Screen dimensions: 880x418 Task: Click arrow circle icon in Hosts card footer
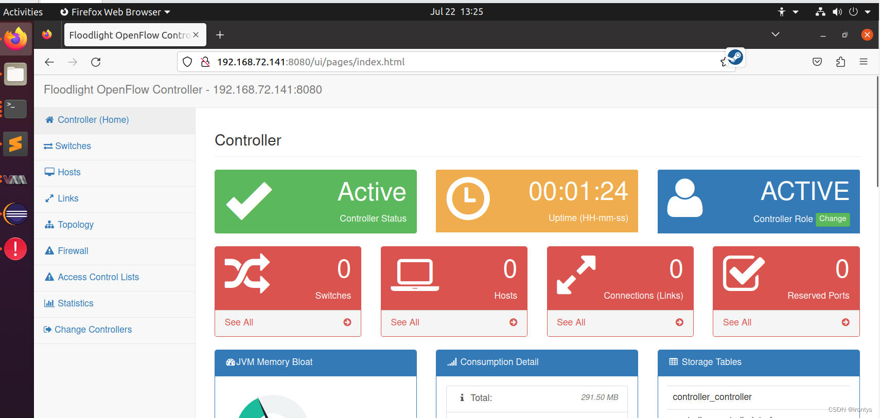(x=514, y=322)
